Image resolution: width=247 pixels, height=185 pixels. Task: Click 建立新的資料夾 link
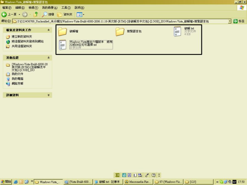point(22,37)
